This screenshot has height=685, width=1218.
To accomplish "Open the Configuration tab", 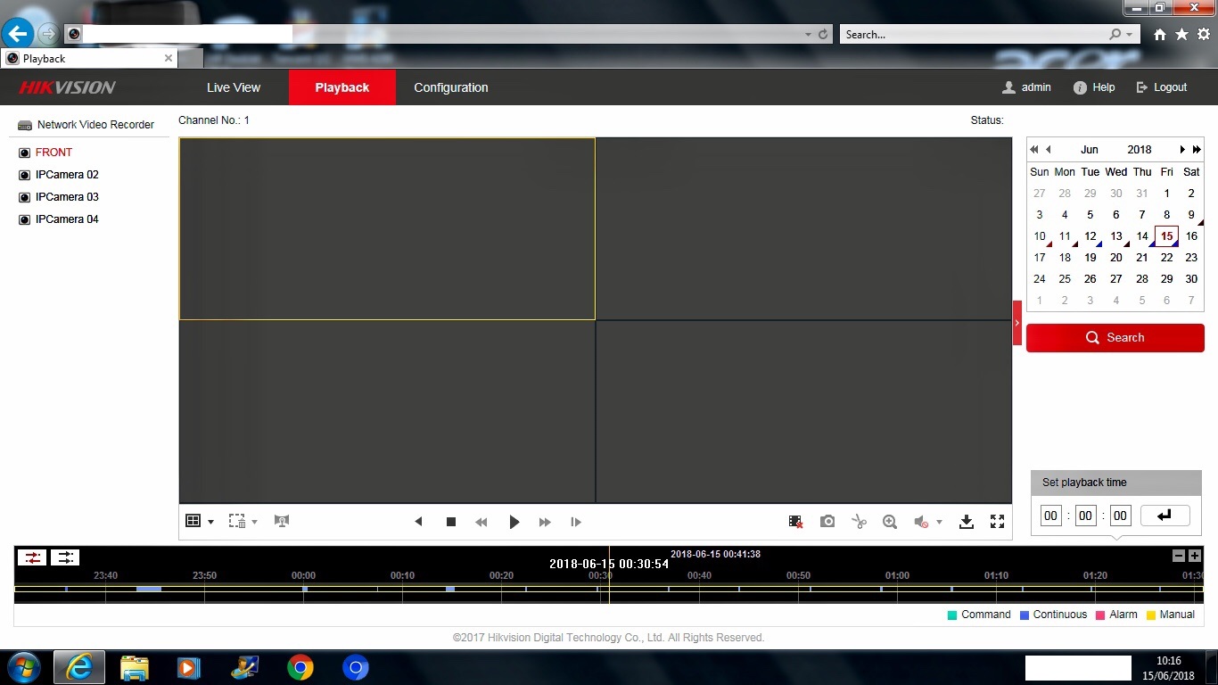I will click(x=450, y=87).
